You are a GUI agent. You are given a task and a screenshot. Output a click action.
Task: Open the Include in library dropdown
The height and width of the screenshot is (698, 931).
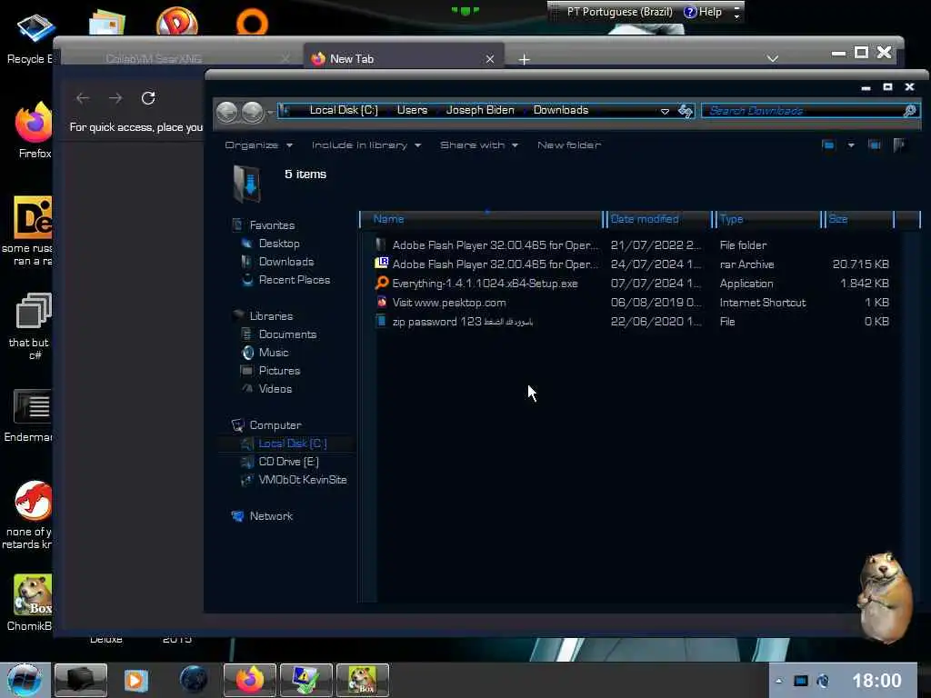click(366, 145)
